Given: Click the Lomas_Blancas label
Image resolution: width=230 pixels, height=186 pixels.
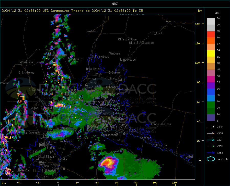Looking at the screenshot, I should [161, 124].
